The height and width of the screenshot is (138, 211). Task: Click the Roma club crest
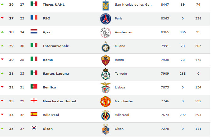[x=105, y=60]
